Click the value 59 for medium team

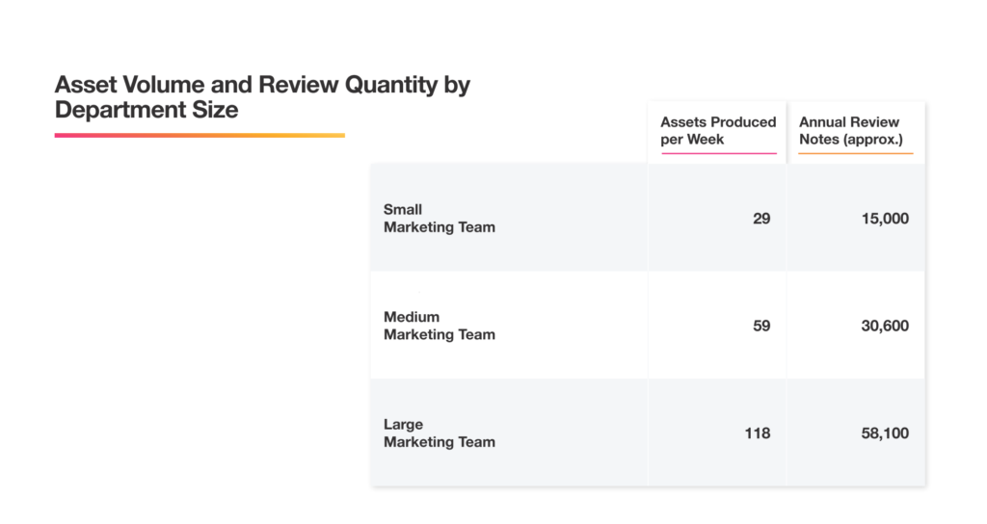click(761, 326)
